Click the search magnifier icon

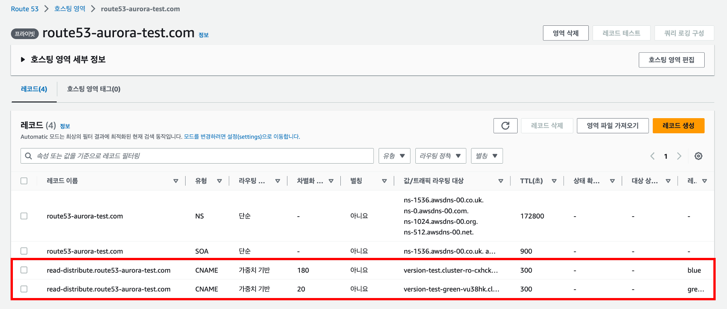[x=28, y=156]
